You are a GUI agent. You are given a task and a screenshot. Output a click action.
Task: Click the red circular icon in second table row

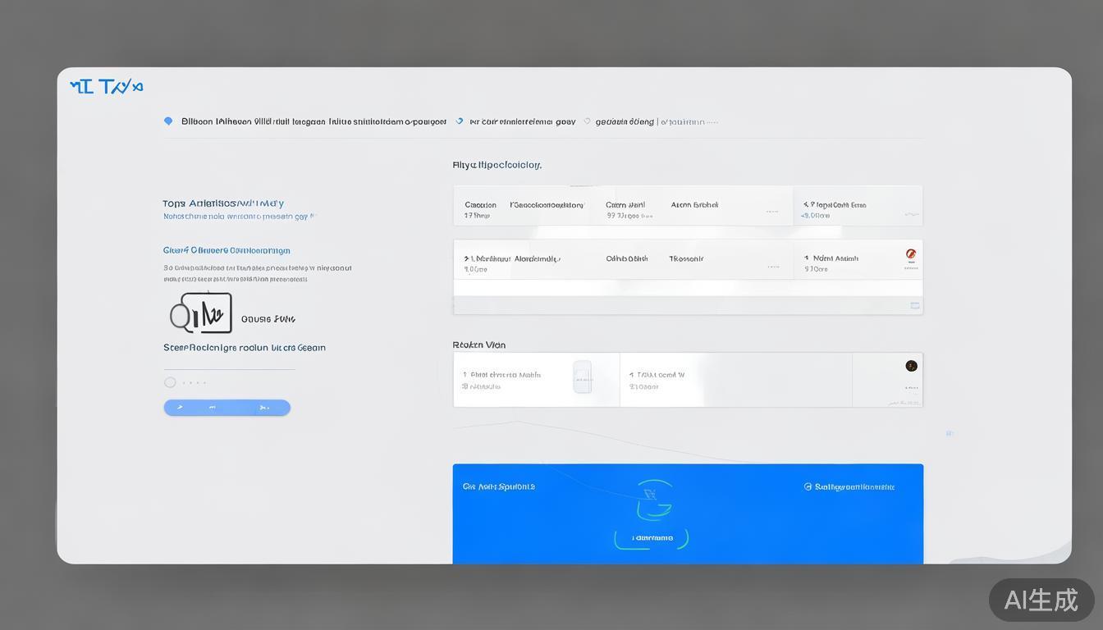[x=910, y=254]
